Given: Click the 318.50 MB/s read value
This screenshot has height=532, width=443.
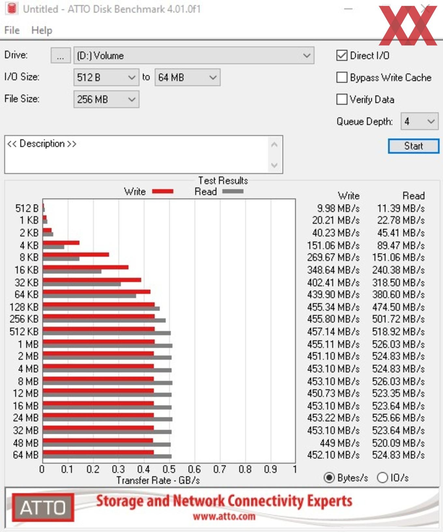Looking at the screenshot, I should click(x=398, y=282).
